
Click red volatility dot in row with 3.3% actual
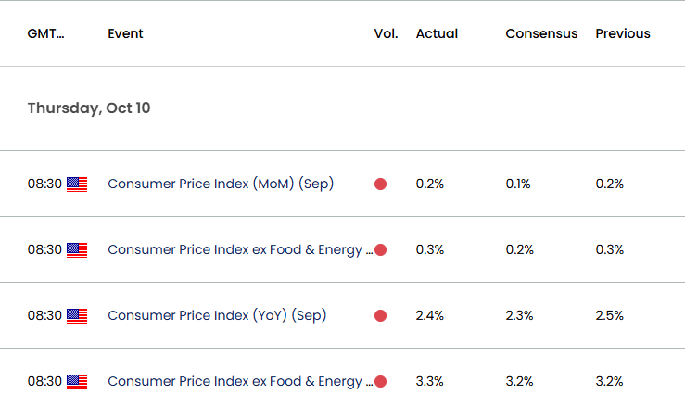pyautogui.click(x=380, y=382)
